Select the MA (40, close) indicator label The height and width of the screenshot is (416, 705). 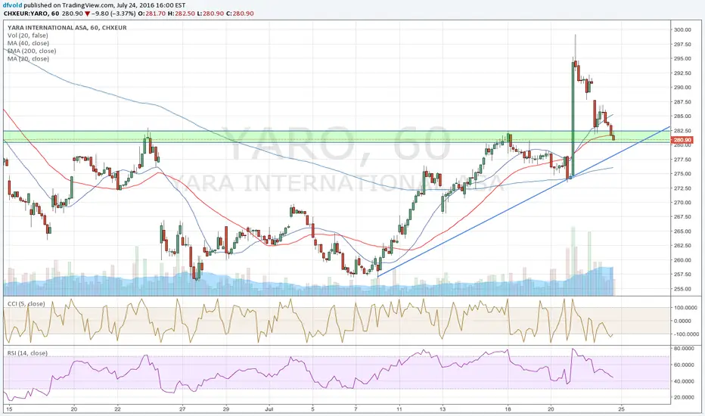[28, 43]
